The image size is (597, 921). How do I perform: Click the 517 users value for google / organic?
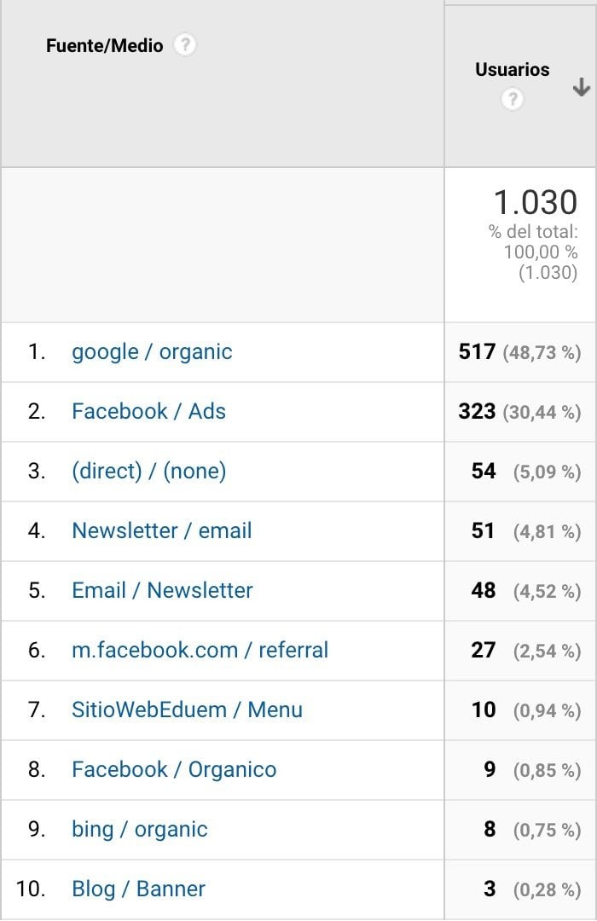(478, 351)
